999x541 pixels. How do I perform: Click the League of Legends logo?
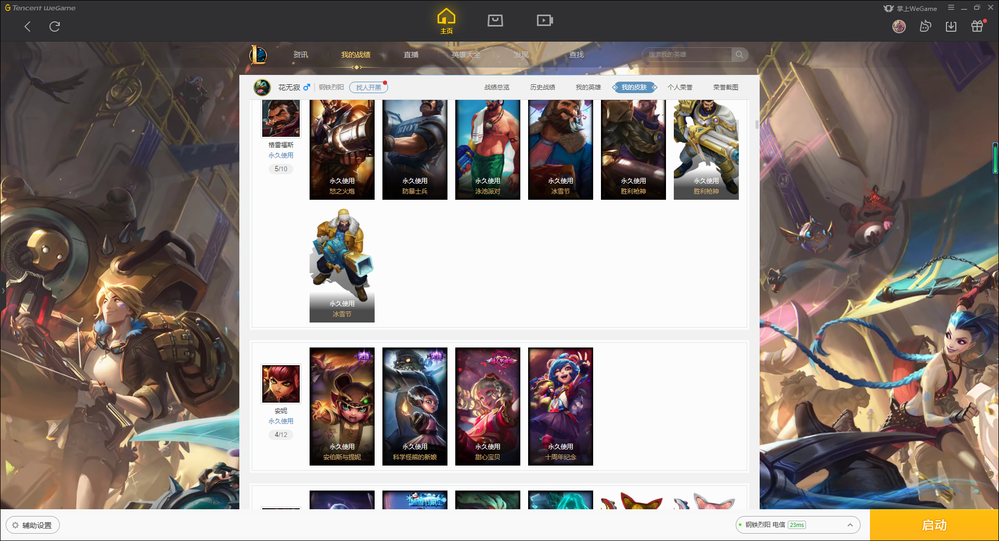point(258,55)
